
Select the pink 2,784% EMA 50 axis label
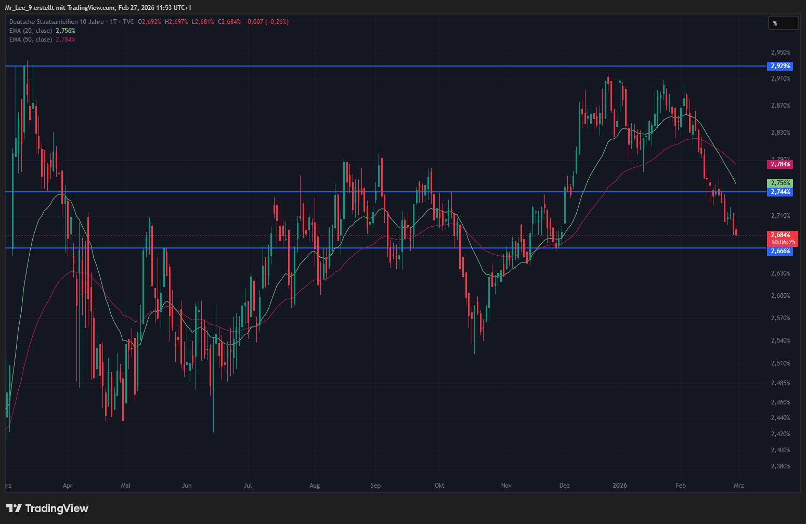(780, 164)
